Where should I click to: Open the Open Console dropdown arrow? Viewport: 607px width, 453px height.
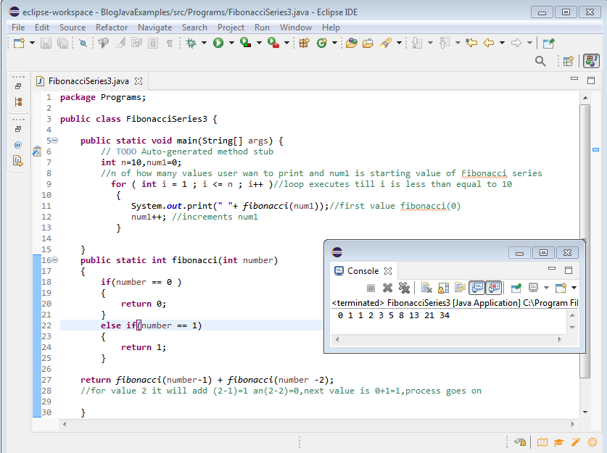tap(575, 288)
